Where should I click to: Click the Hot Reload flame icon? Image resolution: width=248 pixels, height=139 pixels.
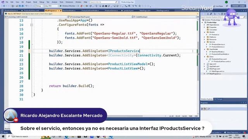(x=81, y=6)
